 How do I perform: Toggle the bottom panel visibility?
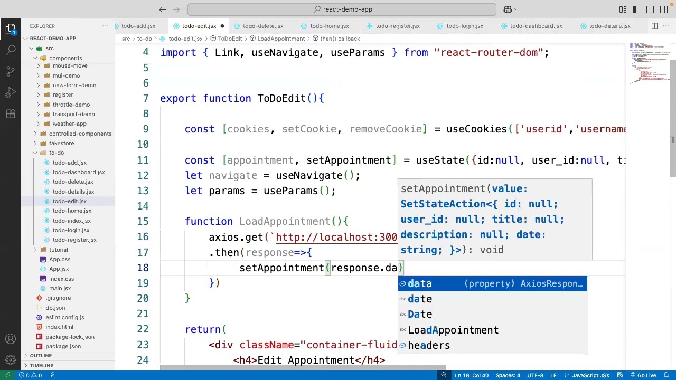click(x=650, y=9)
